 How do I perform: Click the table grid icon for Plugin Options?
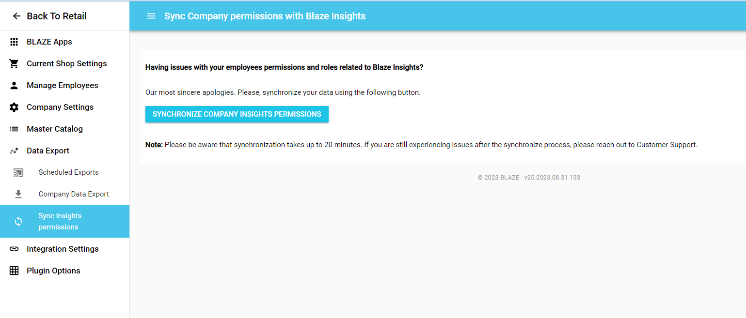click(14, 271)
